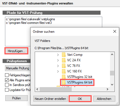Screen dimensions: 120x106
Task: Uncheck the Alle Plugins erneut checkbox
Action: [x=7, y=80]
